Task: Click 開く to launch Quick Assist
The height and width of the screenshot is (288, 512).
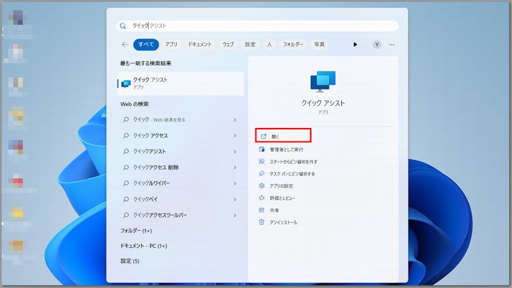Action: coord(283,136)
